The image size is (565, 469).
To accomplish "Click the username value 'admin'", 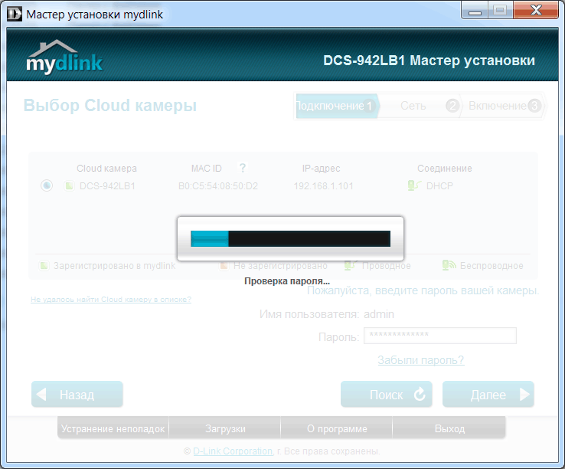I will 379,314.
